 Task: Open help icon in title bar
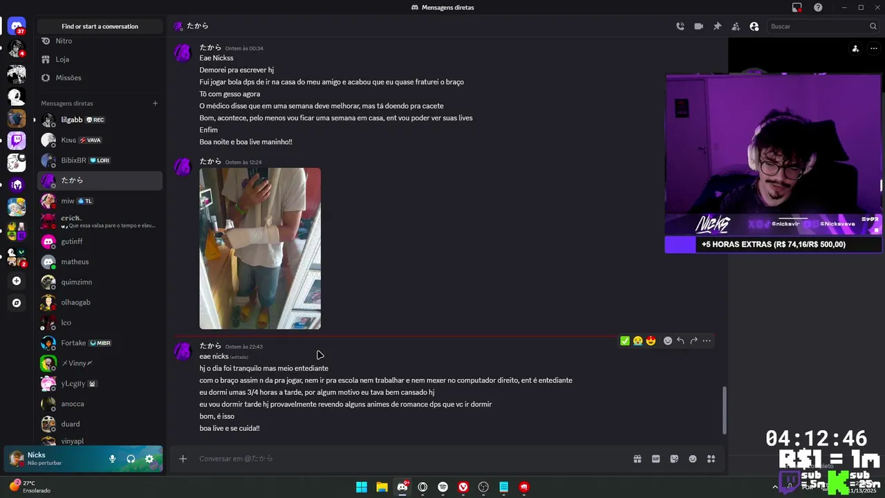tap(818, 8)
